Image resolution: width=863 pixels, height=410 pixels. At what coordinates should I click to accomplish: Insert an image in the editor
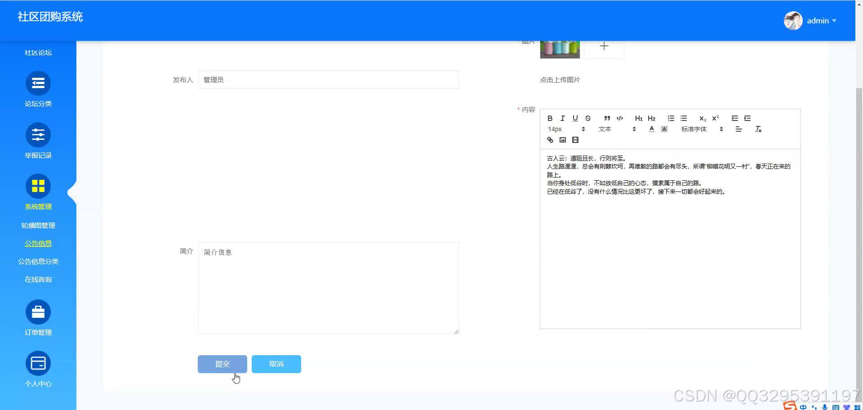pyautogui.click(x=562, y=140)
